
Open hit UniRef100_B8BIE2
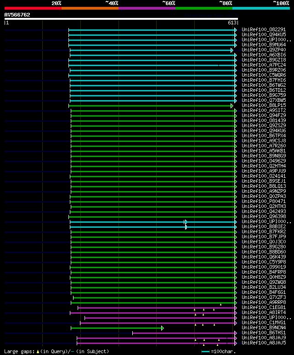[264, 226]
